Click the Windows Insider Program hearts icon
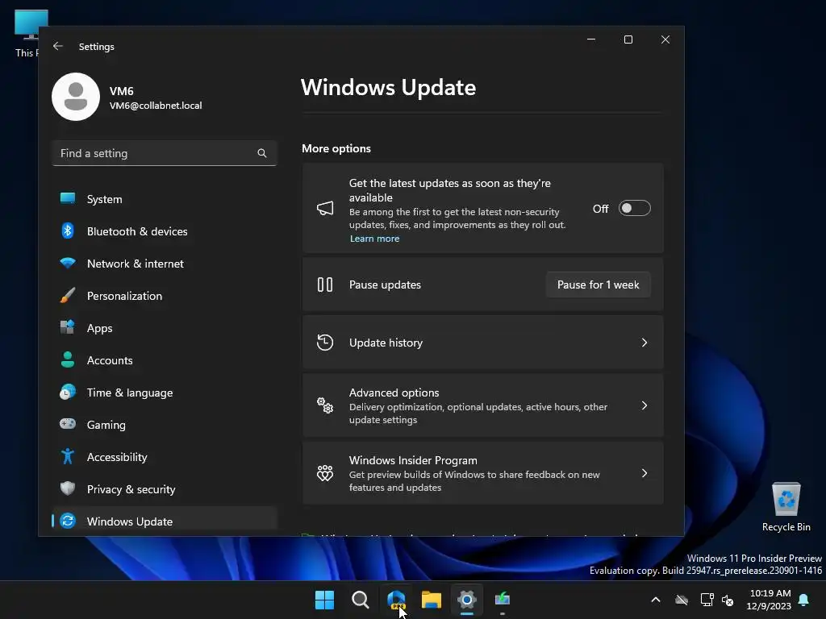826x619 pixels. tap(325, 473)
